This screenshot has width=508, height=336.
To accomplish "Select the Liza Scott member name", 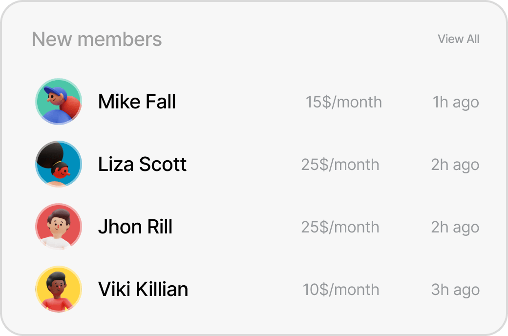I will click(142, 165).
